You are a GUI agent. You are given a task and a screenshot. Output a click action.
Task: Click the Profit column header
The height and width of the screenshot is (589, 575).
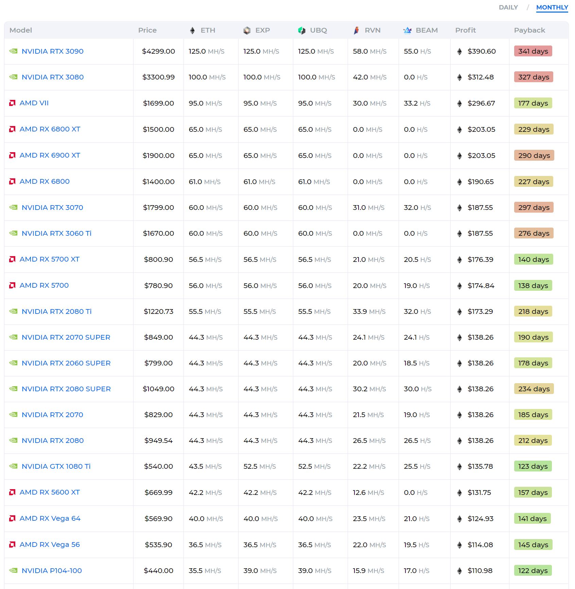pos(466,30)
